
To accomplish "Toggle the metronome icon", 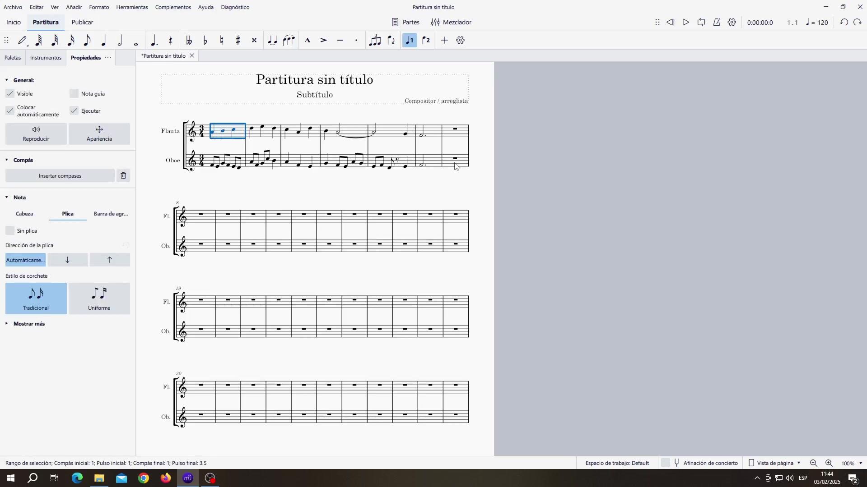I will (717, 23).
